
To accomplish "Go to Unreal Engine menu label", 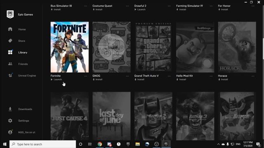I will (x=27, y=76).
